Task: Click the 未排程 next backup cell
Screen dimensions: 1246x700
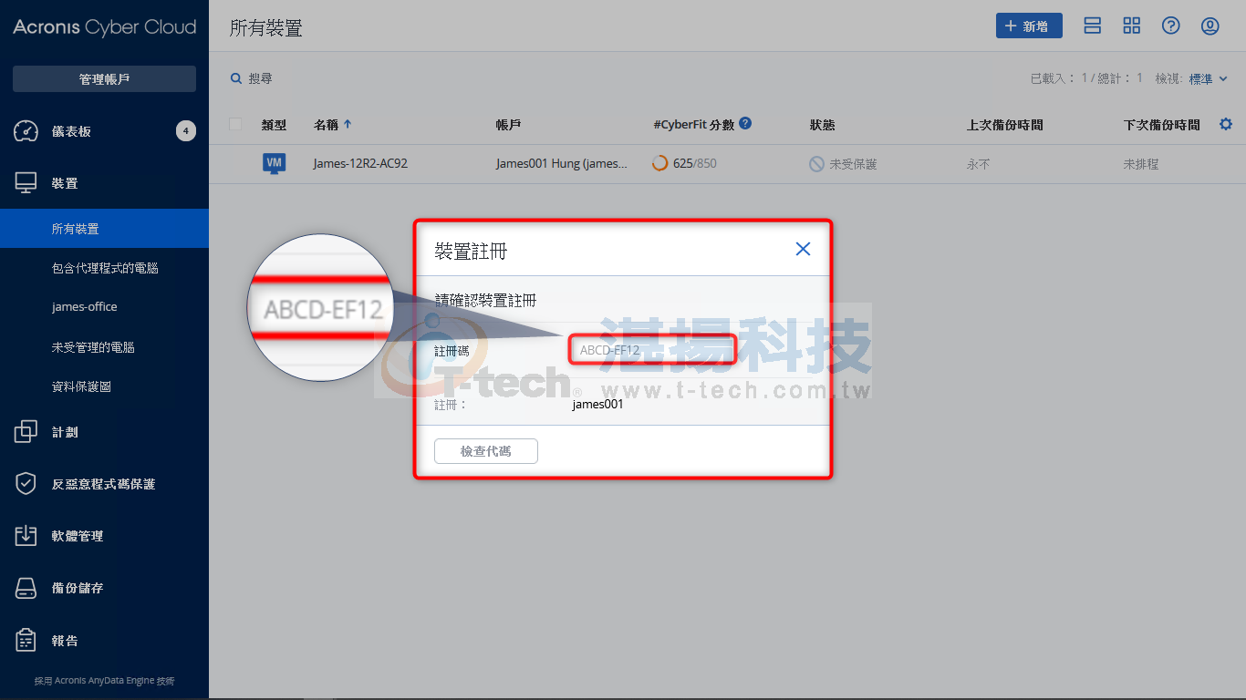Action: [x=1141, y=165]
